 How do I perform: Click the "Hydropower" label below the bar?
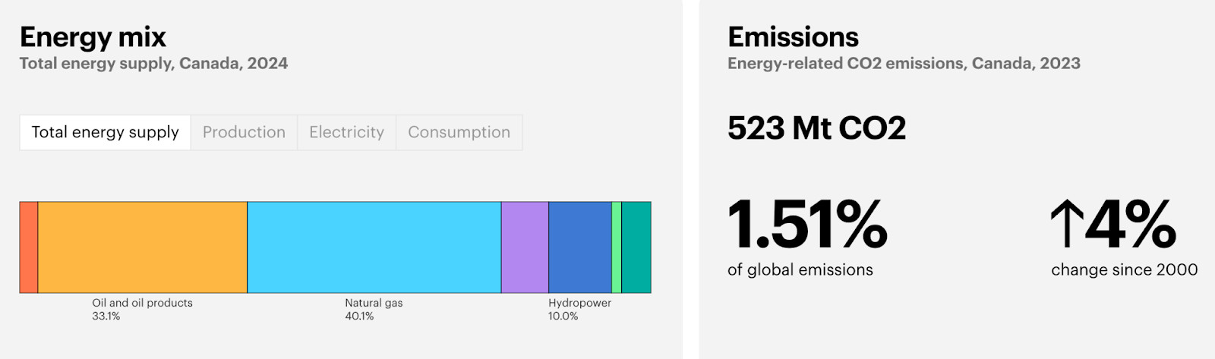point(579,303)
